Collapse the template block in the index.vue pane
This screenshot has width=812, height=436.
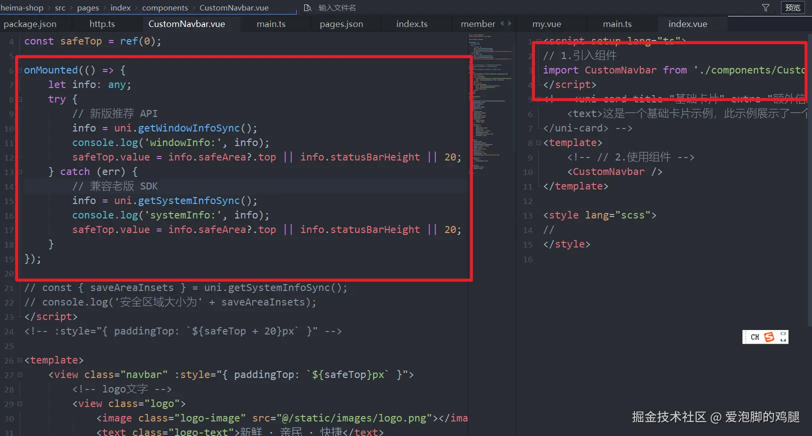click(538, 143)
